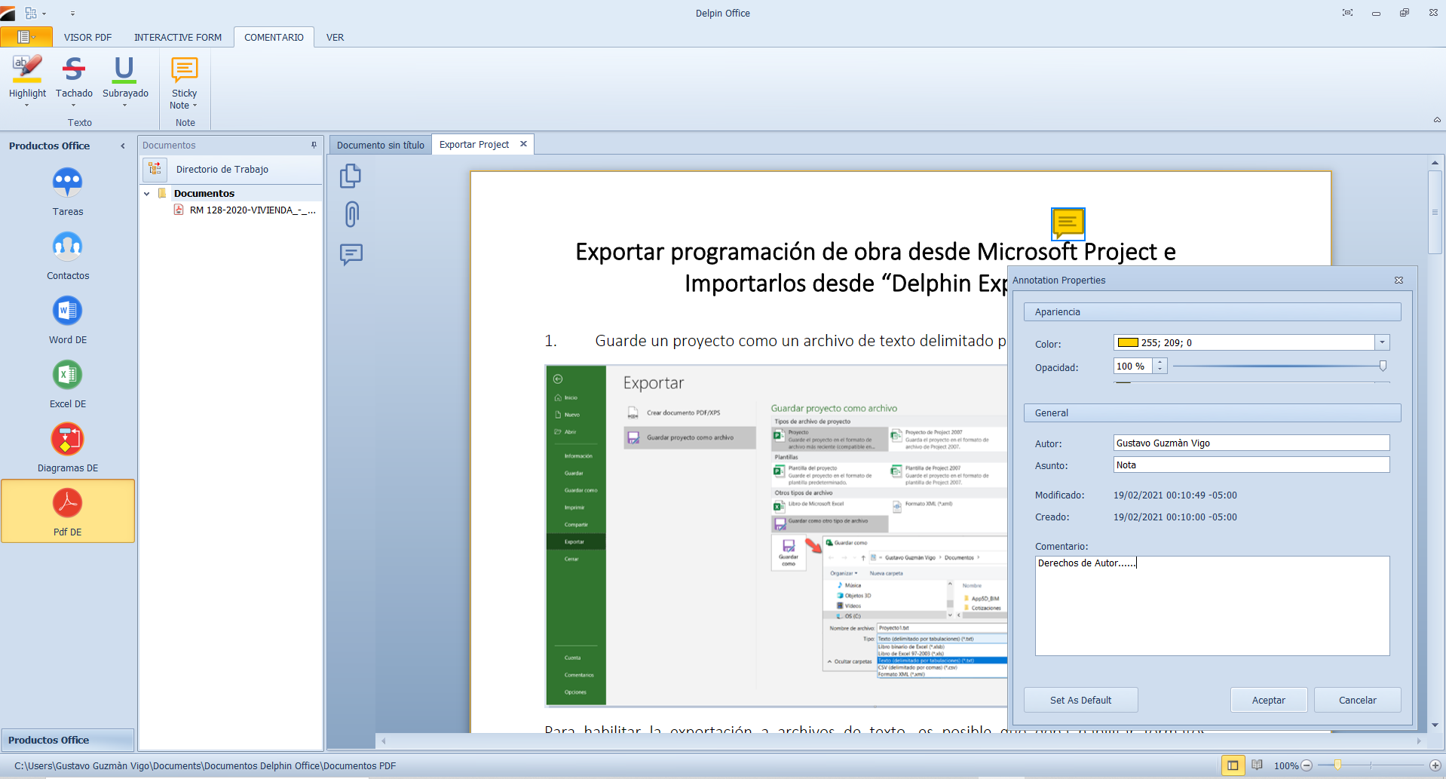Screen dimensions: 1446x779
Task: Open the page thumbnails panel icon
Action: (x=351, y=176)
